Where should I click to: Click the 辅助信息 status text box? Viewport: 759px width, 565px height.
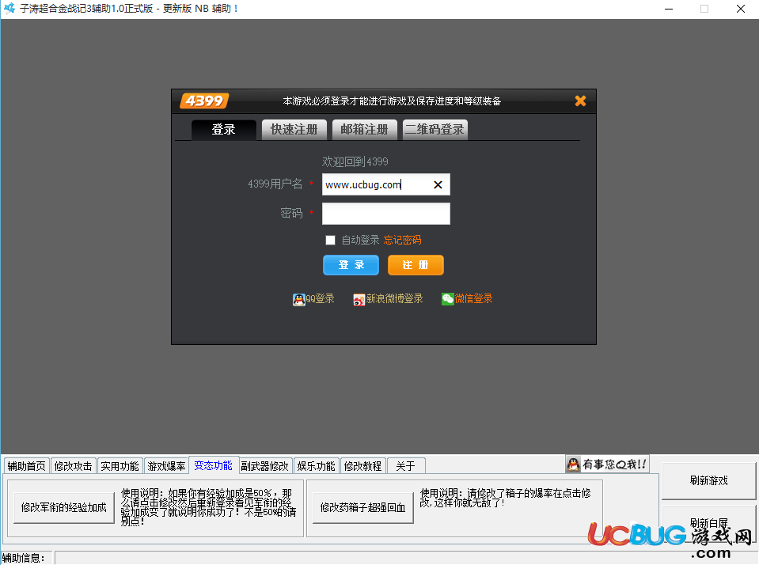[406, 558]
